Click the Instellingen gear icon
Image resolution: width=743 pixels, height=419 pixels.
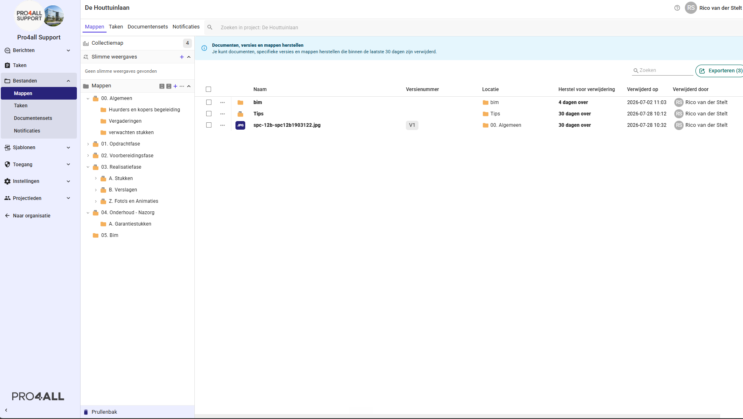[x=7, y=181]
